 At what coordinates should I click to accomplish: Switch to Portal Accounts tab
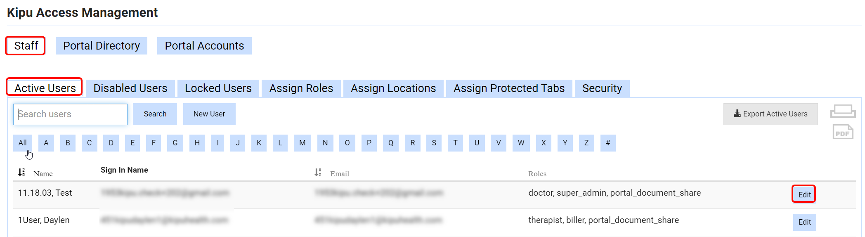point(204,46)
